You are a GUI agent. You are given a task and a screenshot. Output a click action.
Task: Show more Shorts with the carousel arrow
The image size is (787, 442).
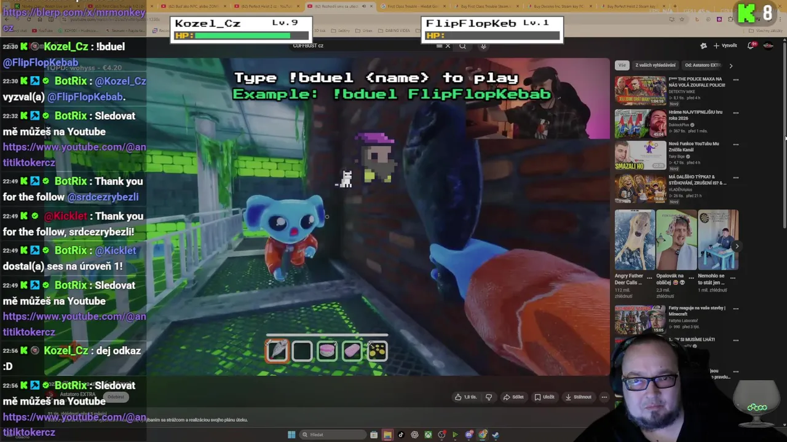click(x=737, y=246)
